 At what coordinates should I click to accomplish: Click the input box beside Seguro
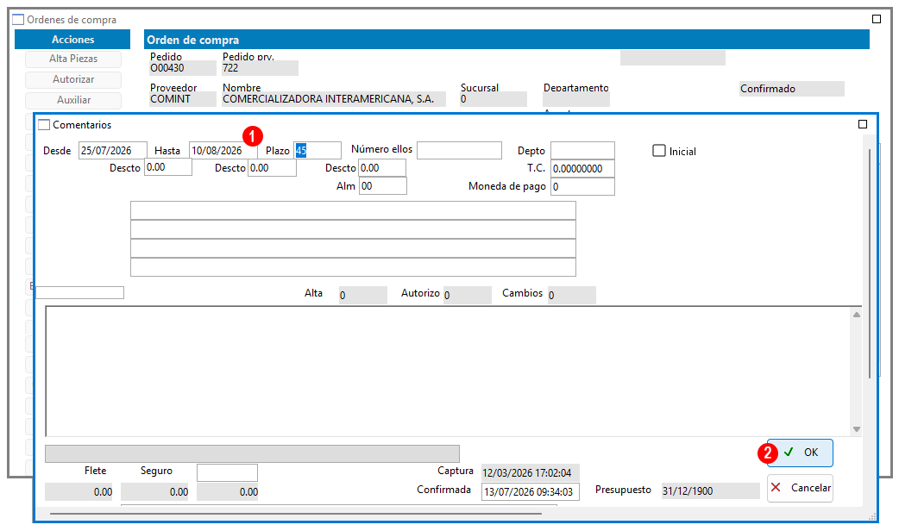click(x=227, y=472)
